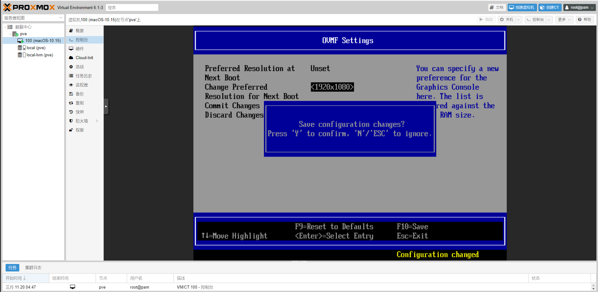The image size is (598, 292).
Task: Open the 权限 permissions panel
Action: (80, 130)
